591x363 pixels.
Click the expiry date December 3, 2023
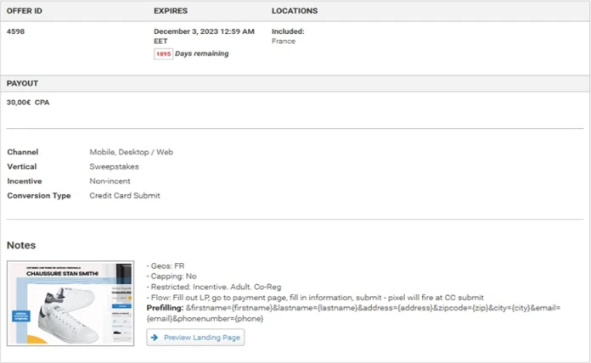coord(204,36)
